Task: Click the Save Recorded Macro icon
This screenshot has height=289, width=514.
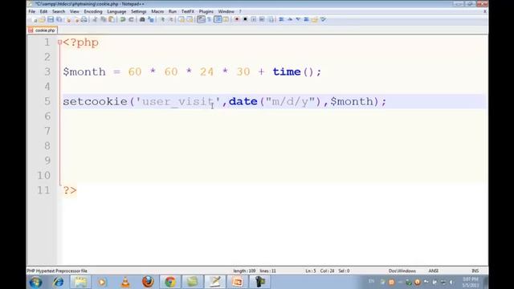Action: tap(271, 19)
